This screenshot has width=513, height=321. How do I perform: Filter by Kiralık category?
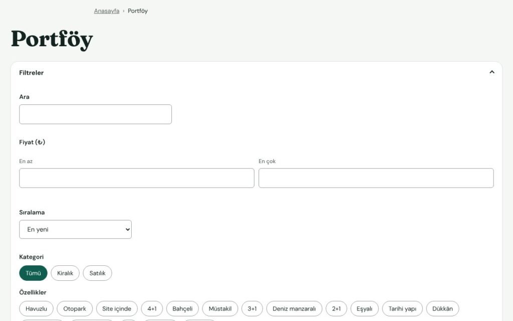click(x=65, y=273)
